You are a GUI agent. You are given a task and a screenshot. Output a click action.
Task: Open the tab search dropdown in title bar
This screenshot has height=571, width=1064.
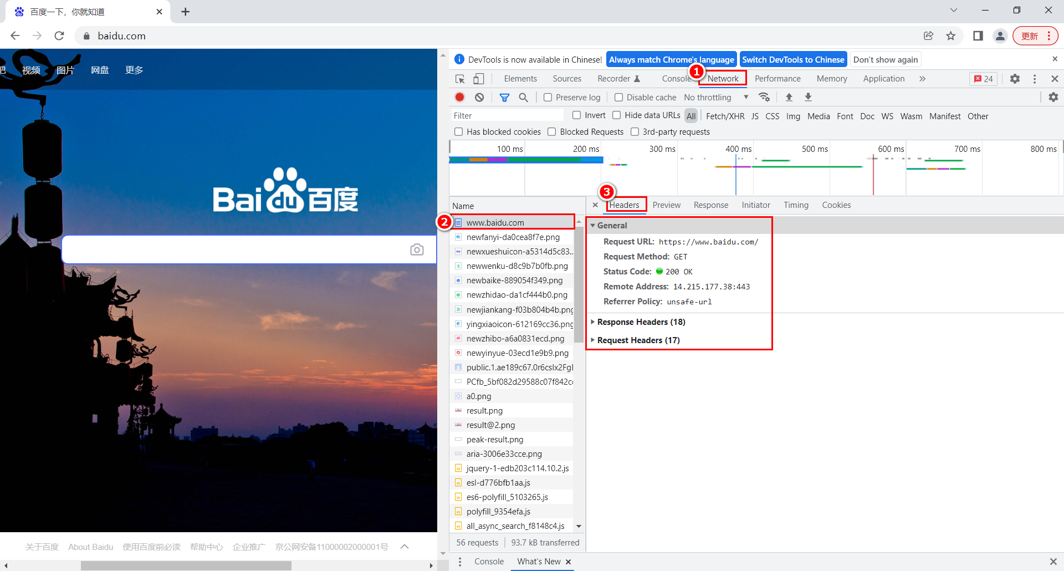click(x=953, y=10)
